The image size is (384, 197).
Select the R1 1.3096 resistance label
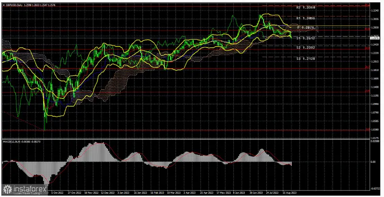[x=305, y=18]
